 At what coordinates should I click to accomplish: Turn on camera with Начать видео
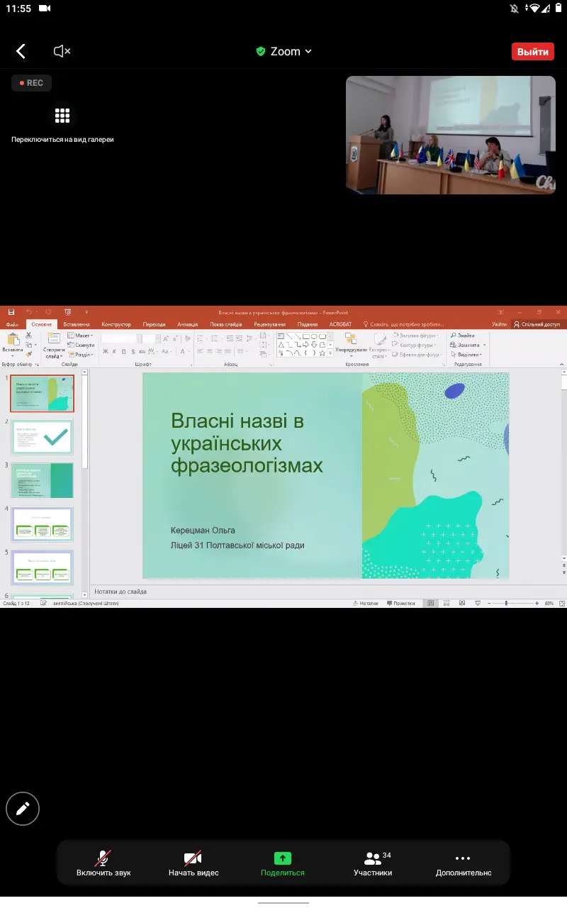193,863
